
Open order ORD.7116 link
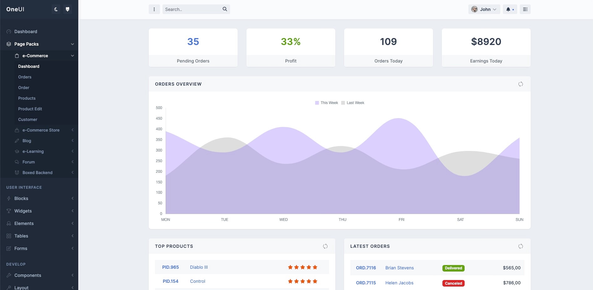pyautogui.click(x=366, y=268)
